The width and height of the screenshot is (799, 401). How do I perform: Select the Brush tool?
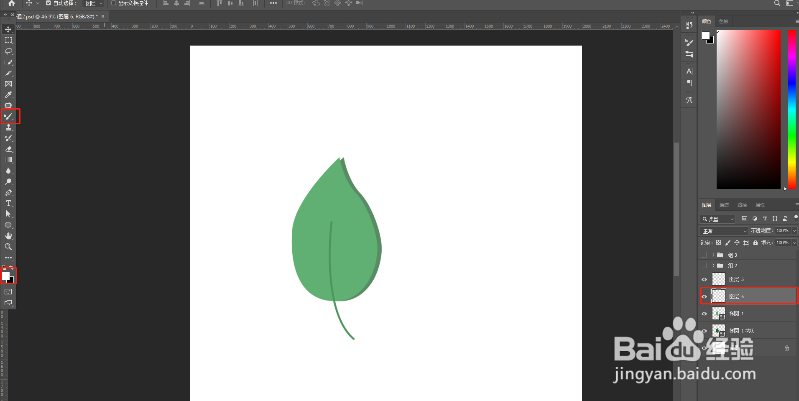[x=8, y=116]
